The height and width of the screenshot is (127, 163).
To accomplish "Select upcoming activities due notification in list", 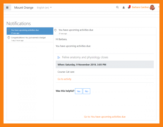I will [x=30, y=31].
